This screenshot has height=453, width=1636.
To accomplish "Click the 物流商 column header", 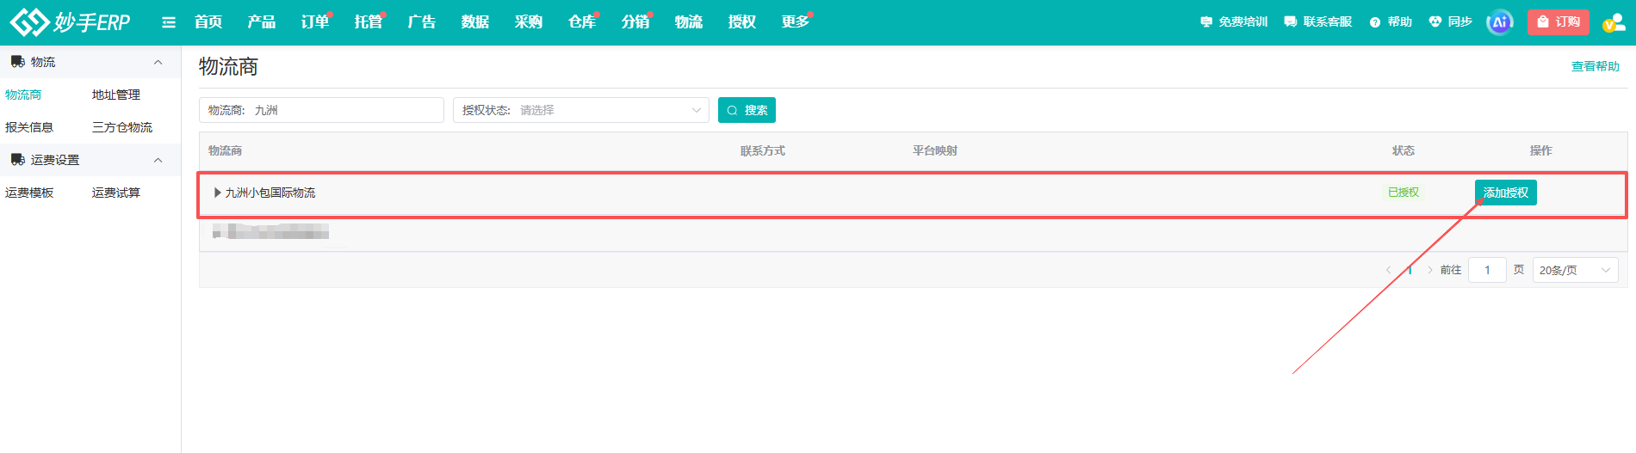I will (225, 150).
